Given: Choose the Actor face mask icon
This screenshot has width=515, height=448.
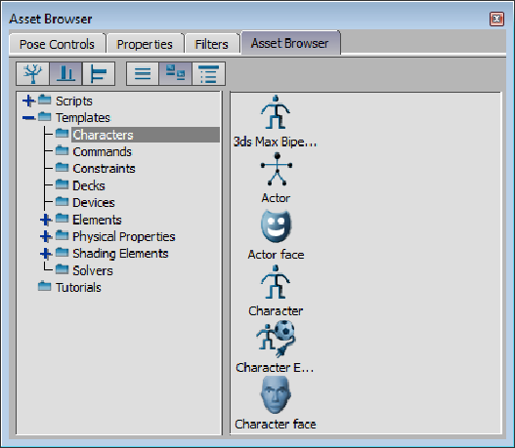Looking at the screenshot, I should (x=276, y=226).
